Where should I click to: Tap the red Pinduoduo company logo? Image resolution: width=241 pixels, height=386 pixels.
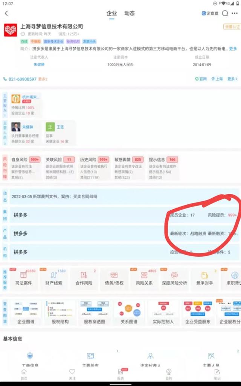click(10, 30)
